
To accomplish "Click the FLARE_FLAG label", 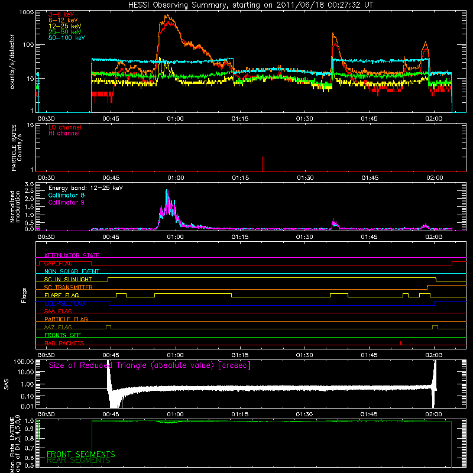I will (61, 295).
